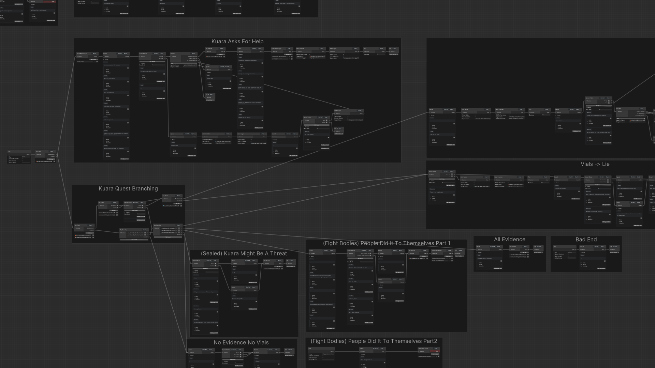Select the Kuara Asks For Help group title
The height and width of the screenshot is (368, 655).
coord(237,42)
